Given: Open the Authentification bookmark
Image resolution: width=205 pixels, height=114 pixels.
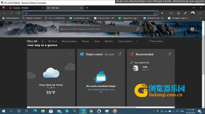Looking at the screenshot, I should point(11,18).
